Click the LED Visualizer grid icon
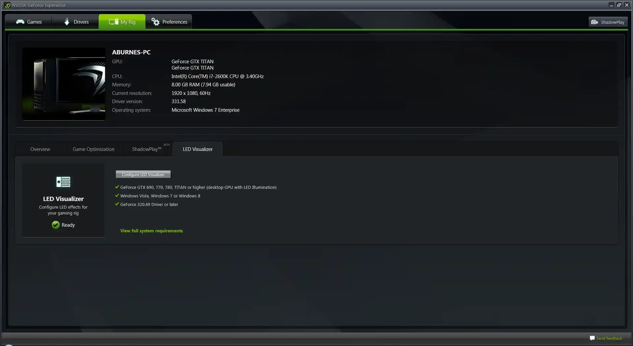This screenshot has width=633, height=346. coord(63,182)
